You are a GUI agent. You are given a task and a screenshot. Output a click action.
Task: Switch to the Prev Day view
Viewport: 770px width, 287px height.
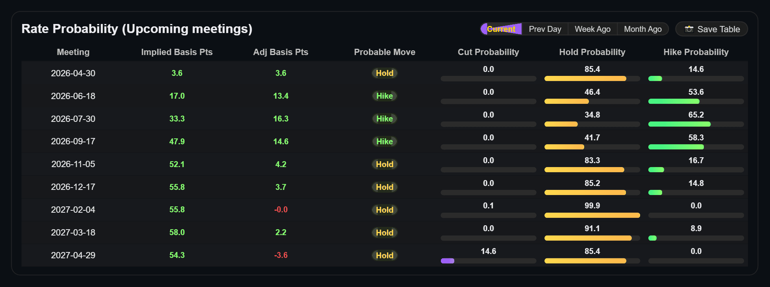545,29
